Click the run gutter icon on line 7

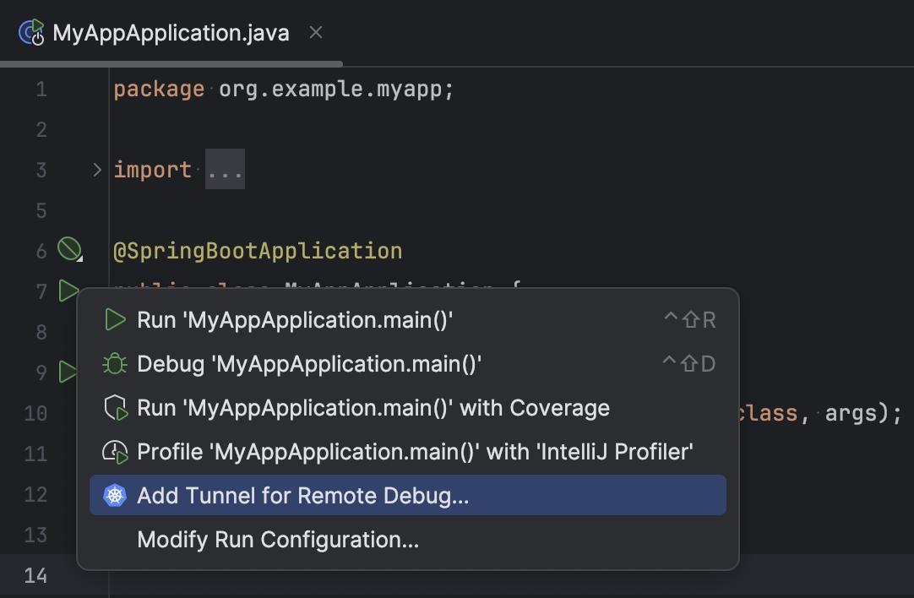(x=68, y=291)
